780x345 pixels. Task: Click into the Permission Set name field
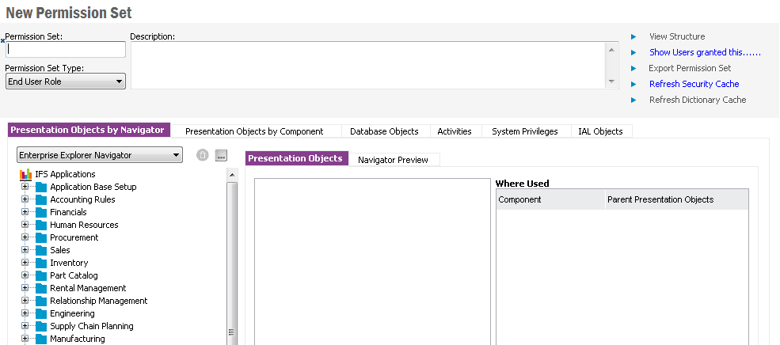[x=66, y=50]
